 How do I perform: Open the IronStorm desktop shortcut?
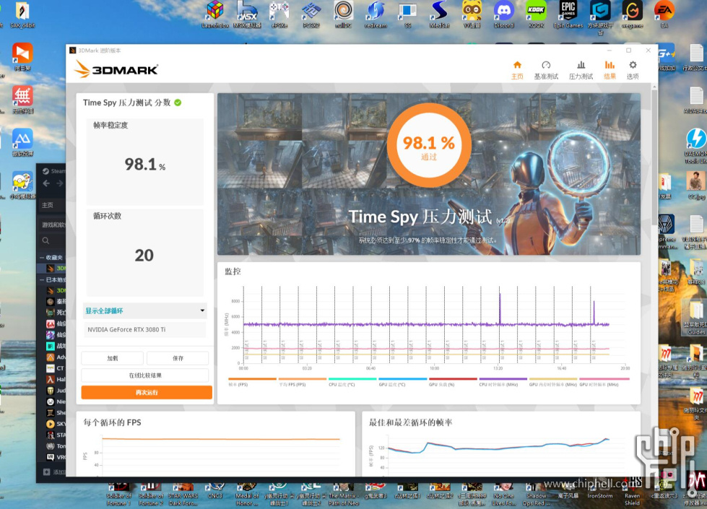[x=599, y=492]
